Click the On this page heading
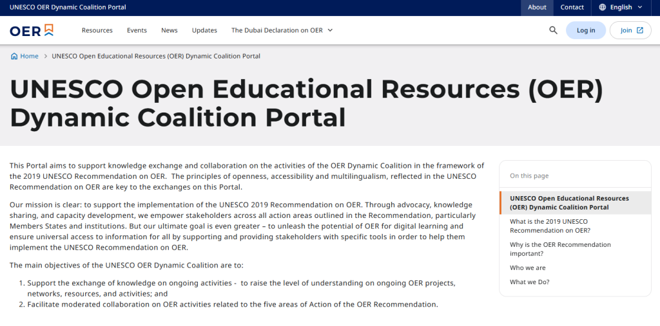 (529, 176)
